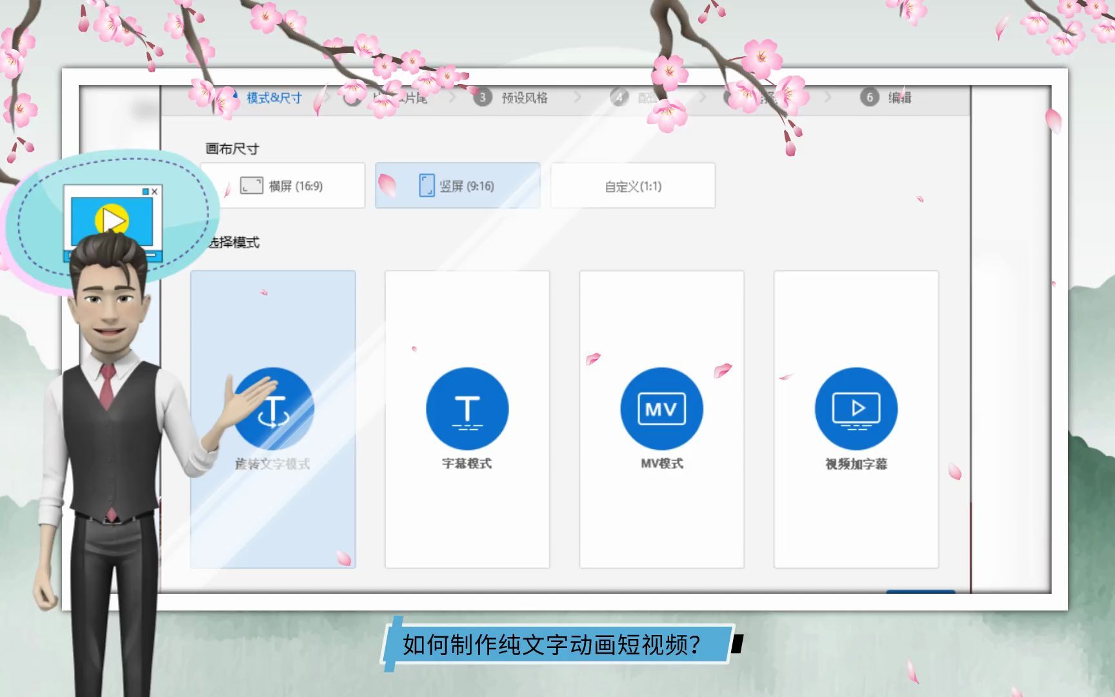Choose the 自定义(1:1) canvas size
Image resolution: width=1115 pixels, height=697 pixels.
click(632, 186)
